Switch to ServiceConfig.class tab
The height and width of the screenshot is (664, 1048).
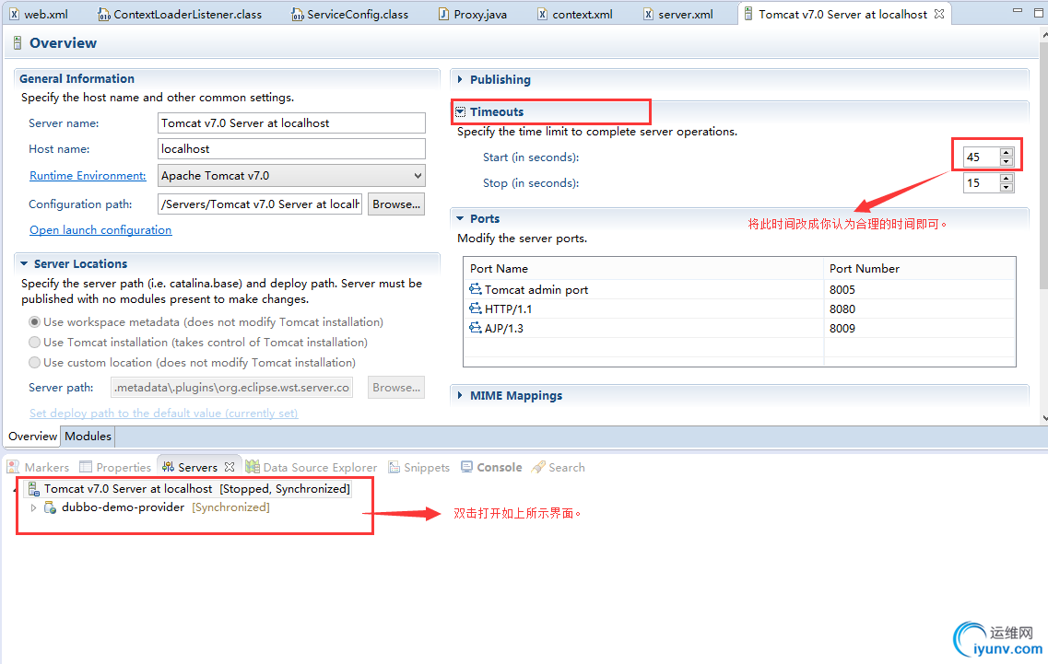click(349, 14)
